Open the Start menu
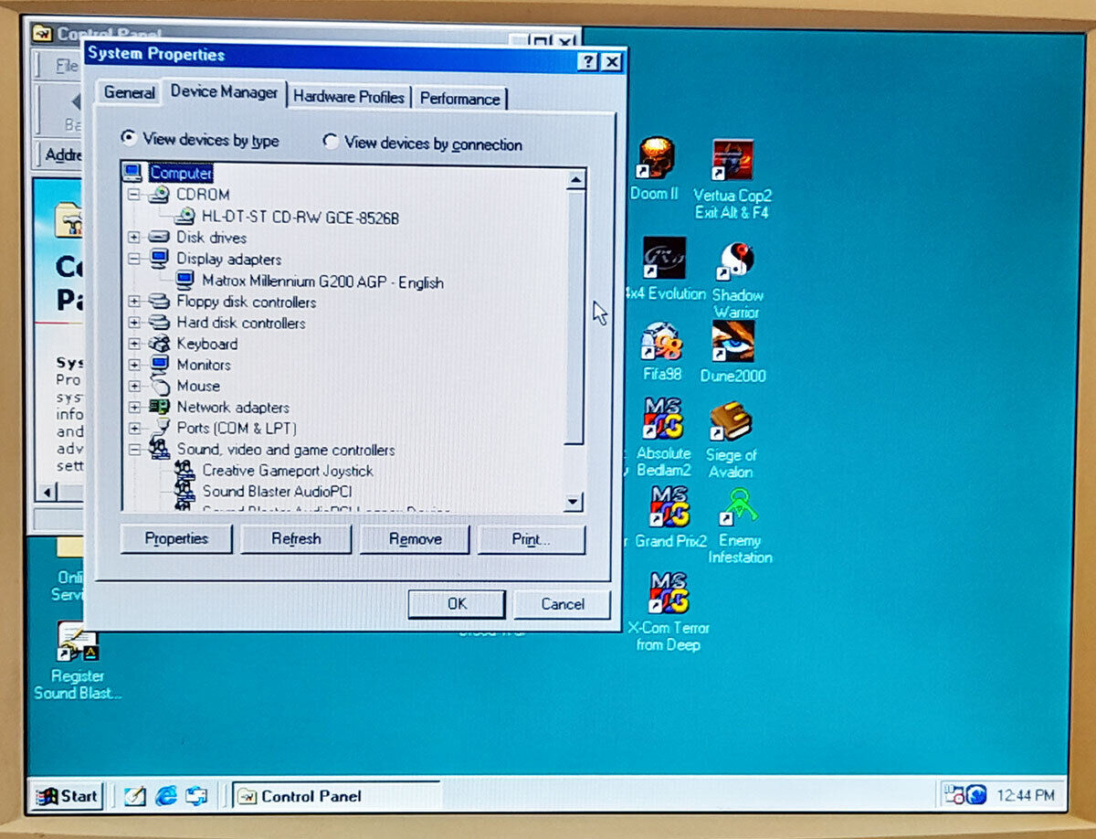Viewport: 1096px width, 839px height. pyautogui.click(x=67, y=796)
